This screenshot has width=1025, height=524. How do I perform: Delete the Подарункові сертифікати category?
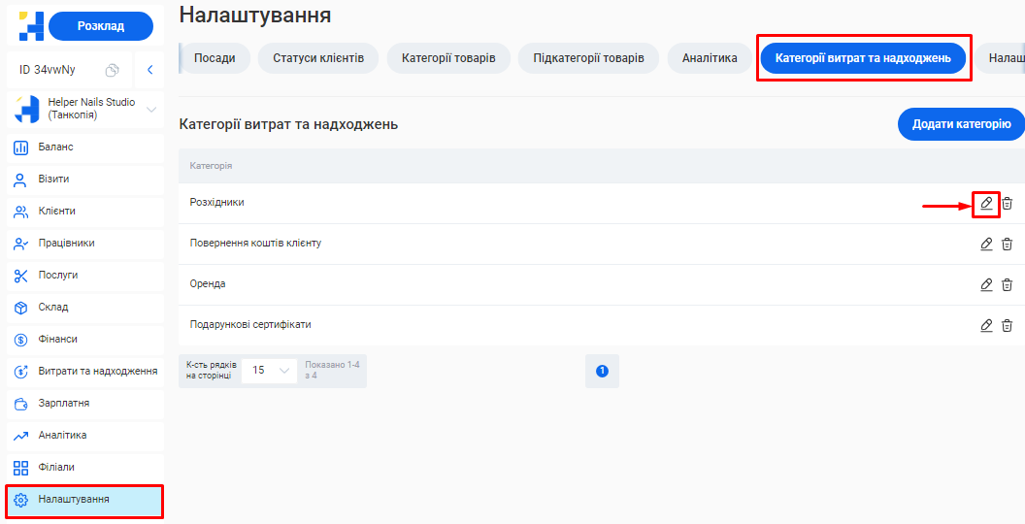click(x=1008, y=326)
